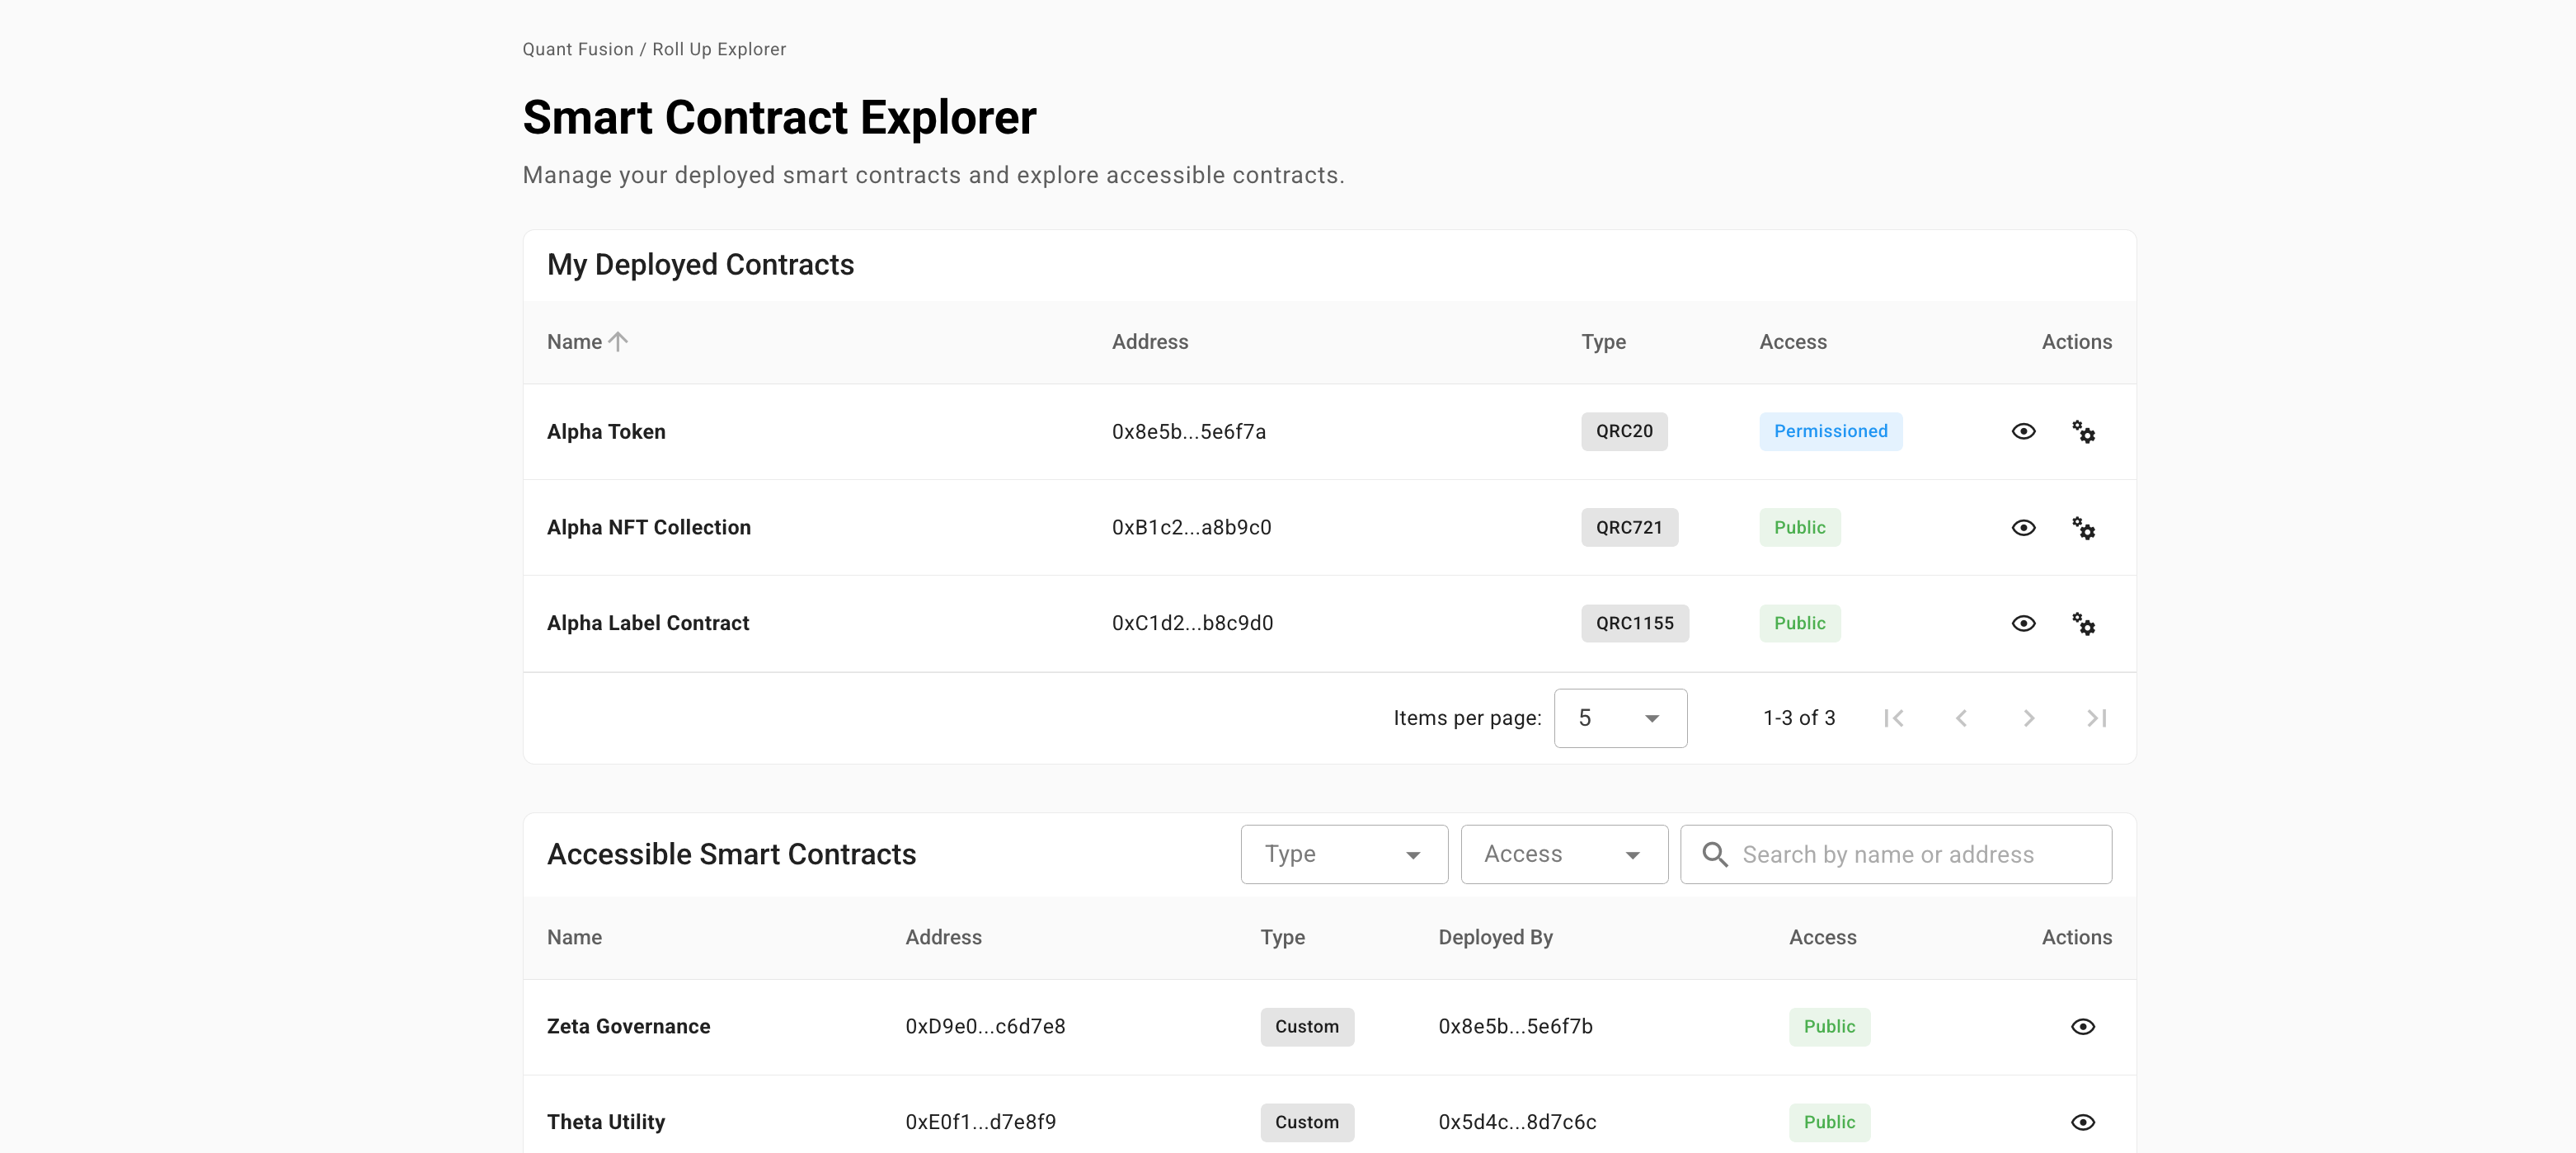Click the 1-3 of 3 pagination label
The image size is (2576, 1153).
[x=1799, y=718]
